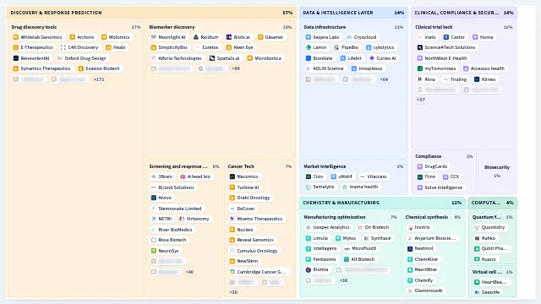541x304 pixels.
Task: Click the Moonlight AI logo icon
Action: click(x=154, y=37)
